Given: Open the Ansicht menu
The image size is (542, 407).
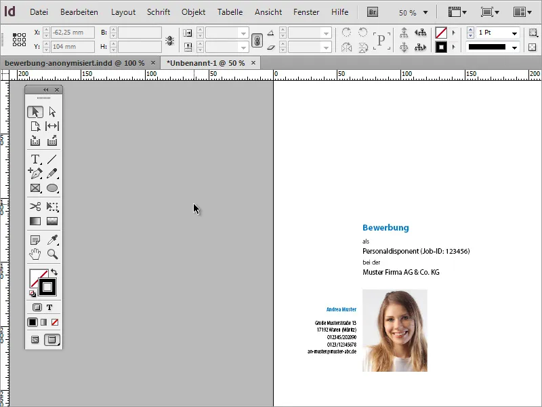Looking at the screenshot, I should pos(268,12).
